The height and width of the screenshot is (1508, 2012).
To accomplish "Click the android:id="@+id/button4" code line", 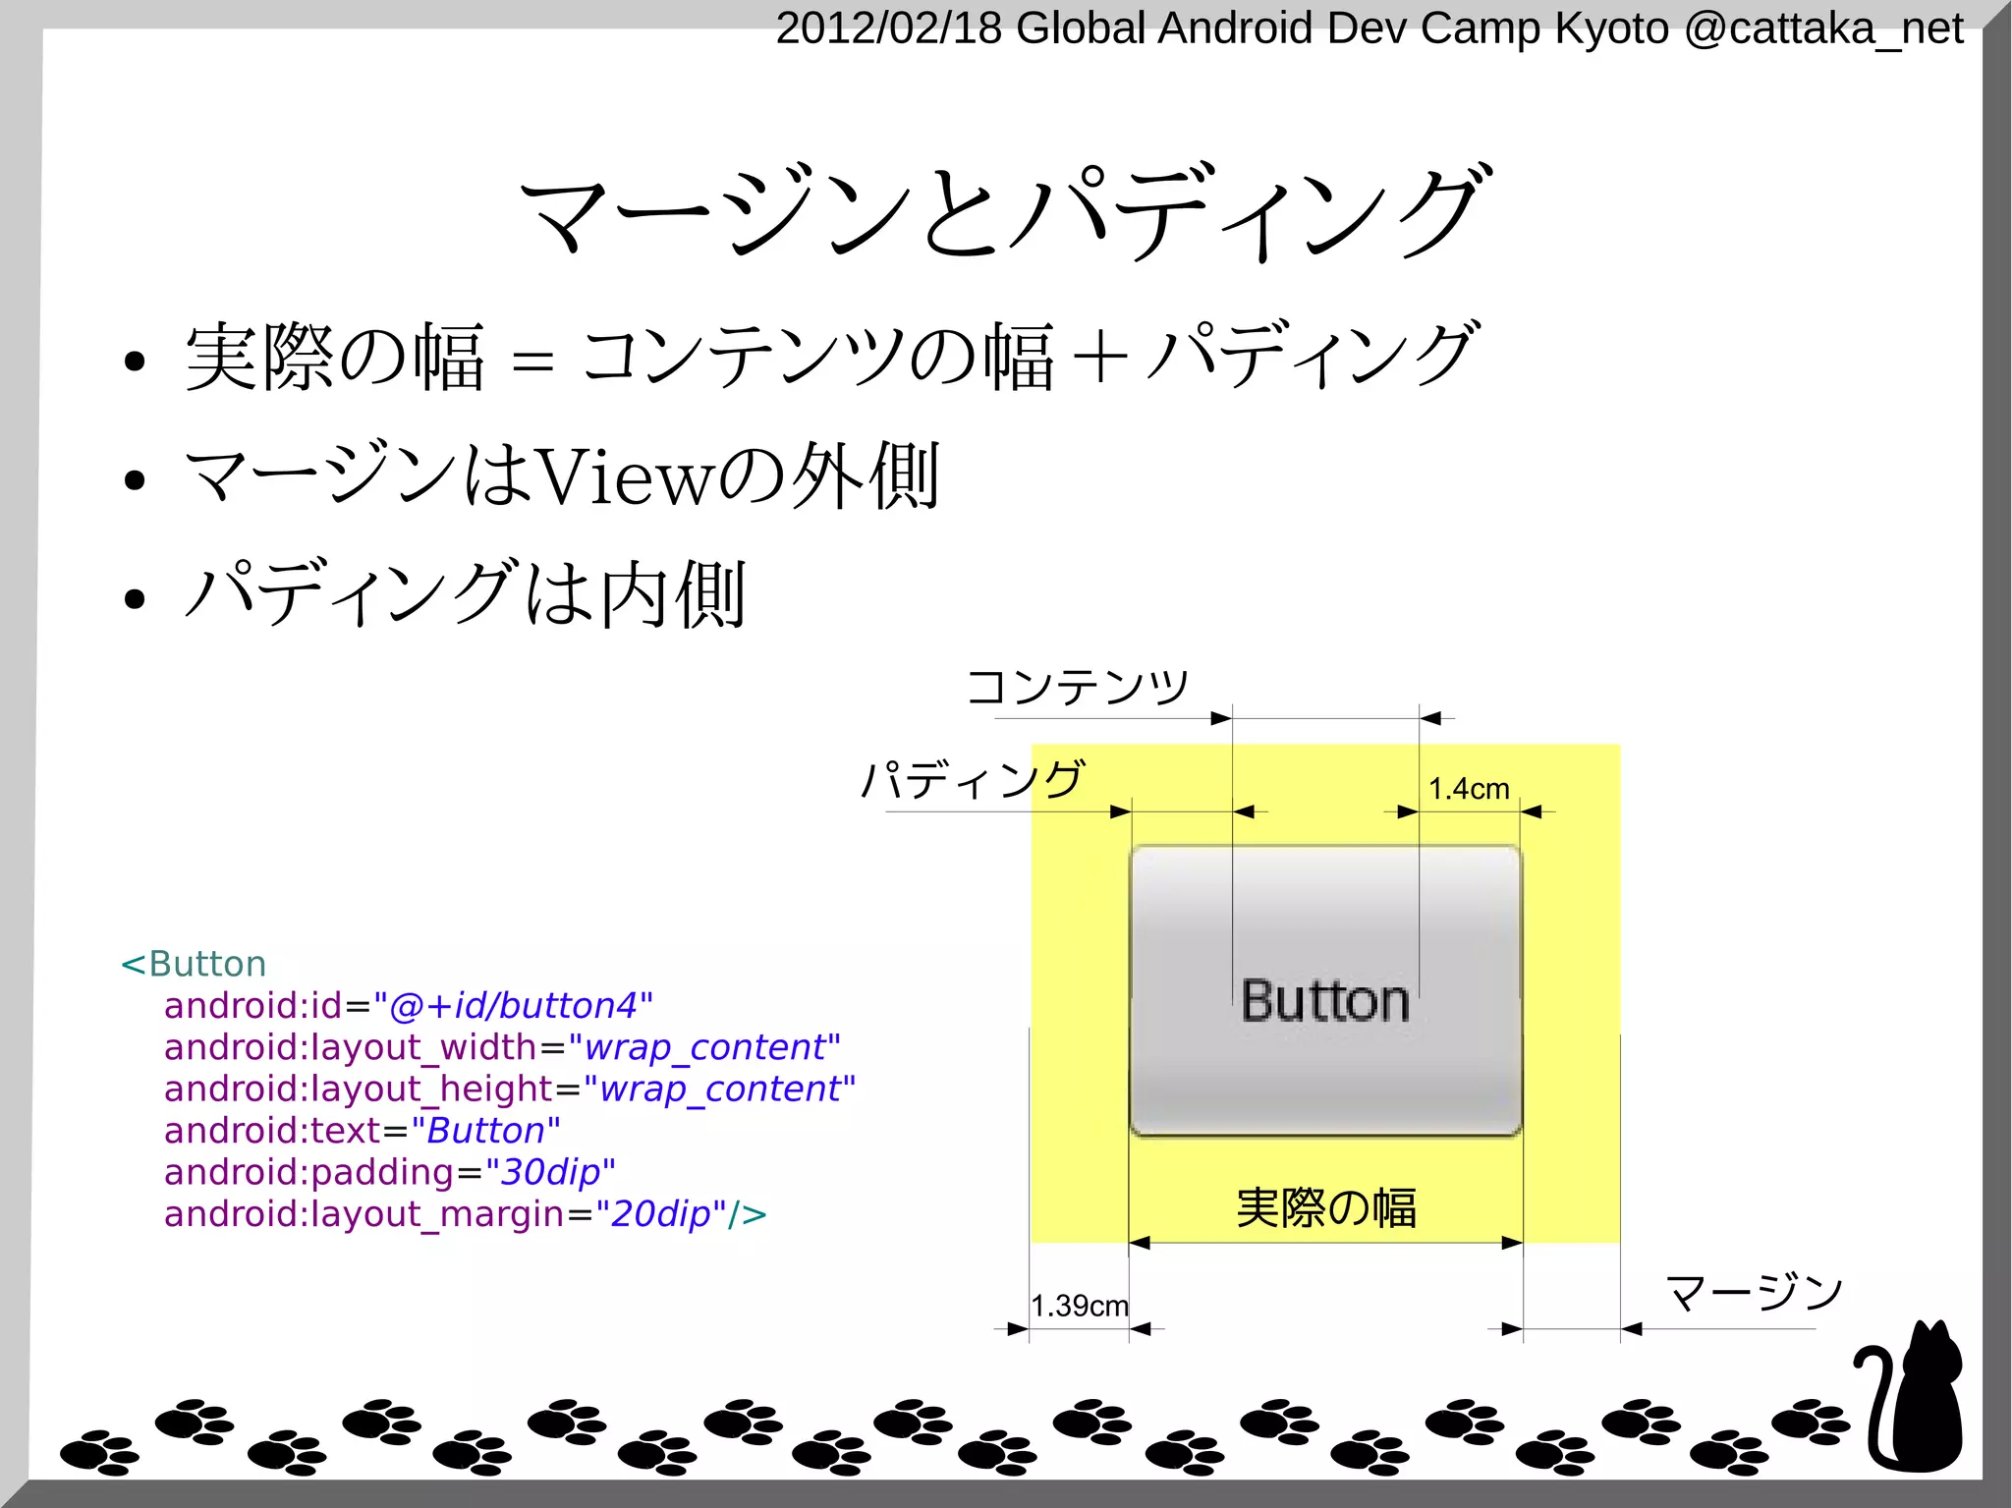I will [409, 1006].
